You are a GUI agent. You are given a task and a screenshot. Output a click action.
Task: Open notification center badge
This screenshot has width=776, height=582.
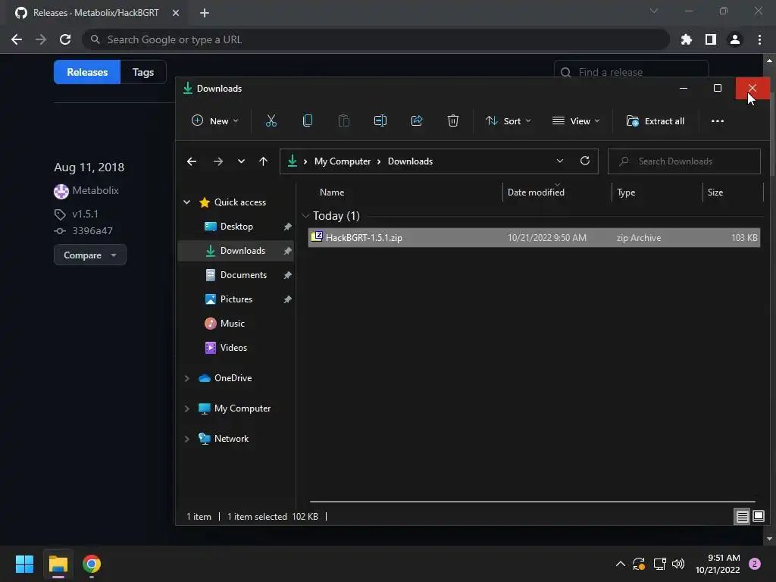(x=755, y=564)
